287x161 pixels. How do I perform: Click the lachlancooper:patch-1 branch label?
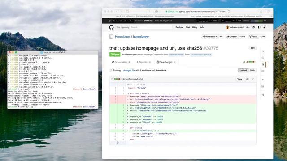[x=201, y=55]
